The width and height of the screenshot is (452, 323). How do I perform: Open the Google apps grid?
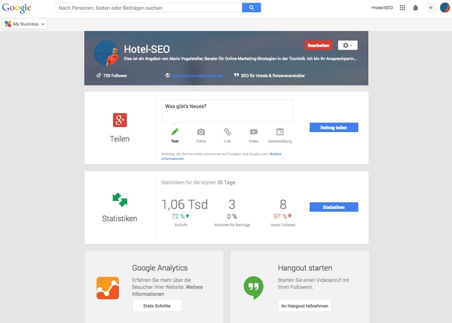402,8
